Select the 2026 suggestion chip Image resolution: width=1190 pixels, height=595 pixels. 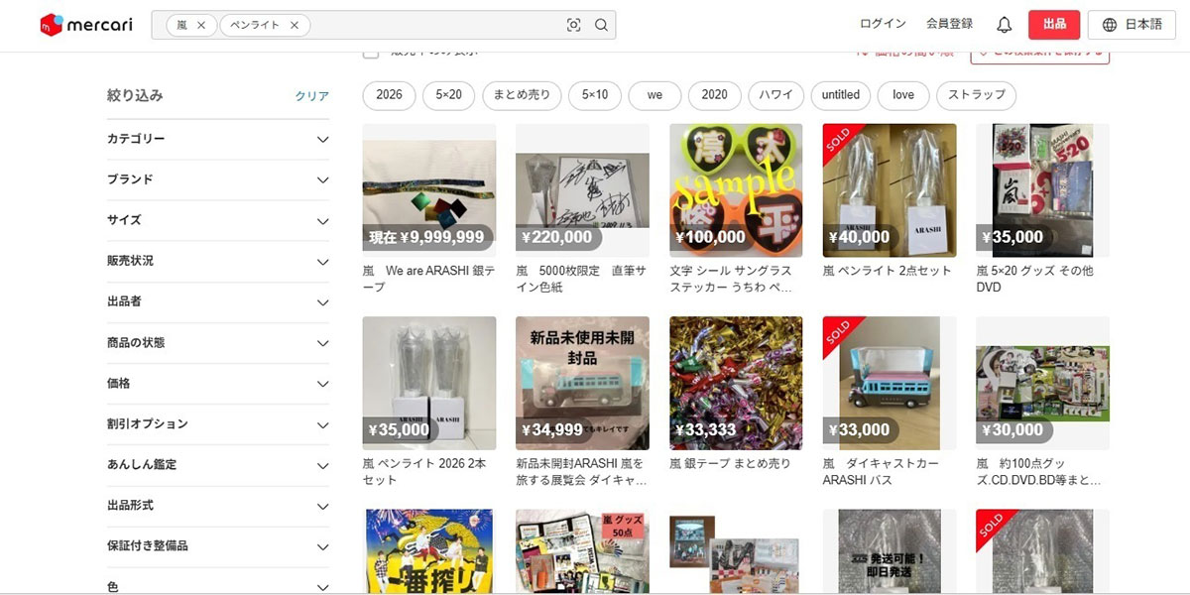(x=388, y=95)
